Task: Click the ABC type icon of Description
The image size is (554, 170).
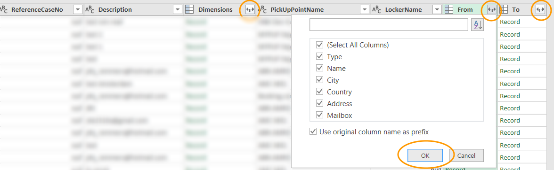Action: pos(90,10)
